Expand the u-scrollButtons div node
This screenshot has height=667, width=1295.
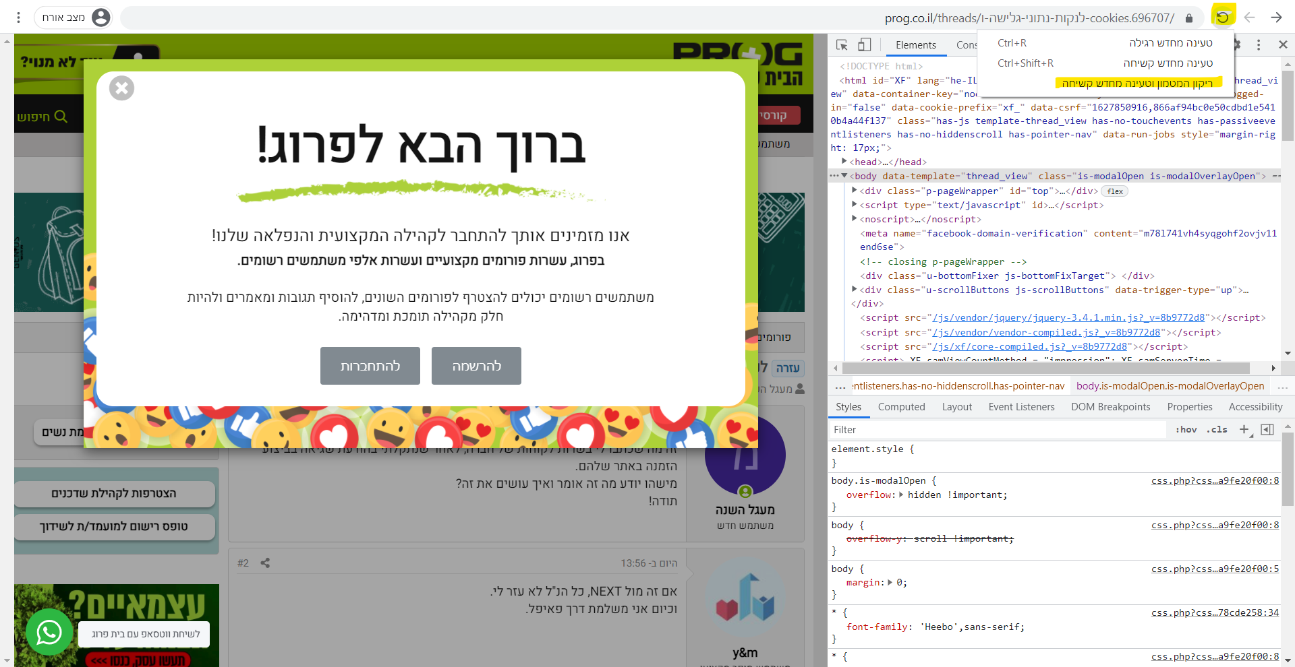coord(855,290)
